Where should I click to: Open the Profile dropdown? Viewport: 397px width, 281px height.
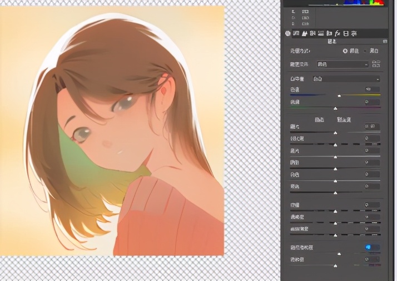[x=343, y=64]
